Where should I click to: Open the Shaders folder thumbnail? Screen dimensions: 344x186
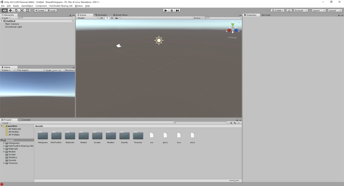(x=111, y=136)
